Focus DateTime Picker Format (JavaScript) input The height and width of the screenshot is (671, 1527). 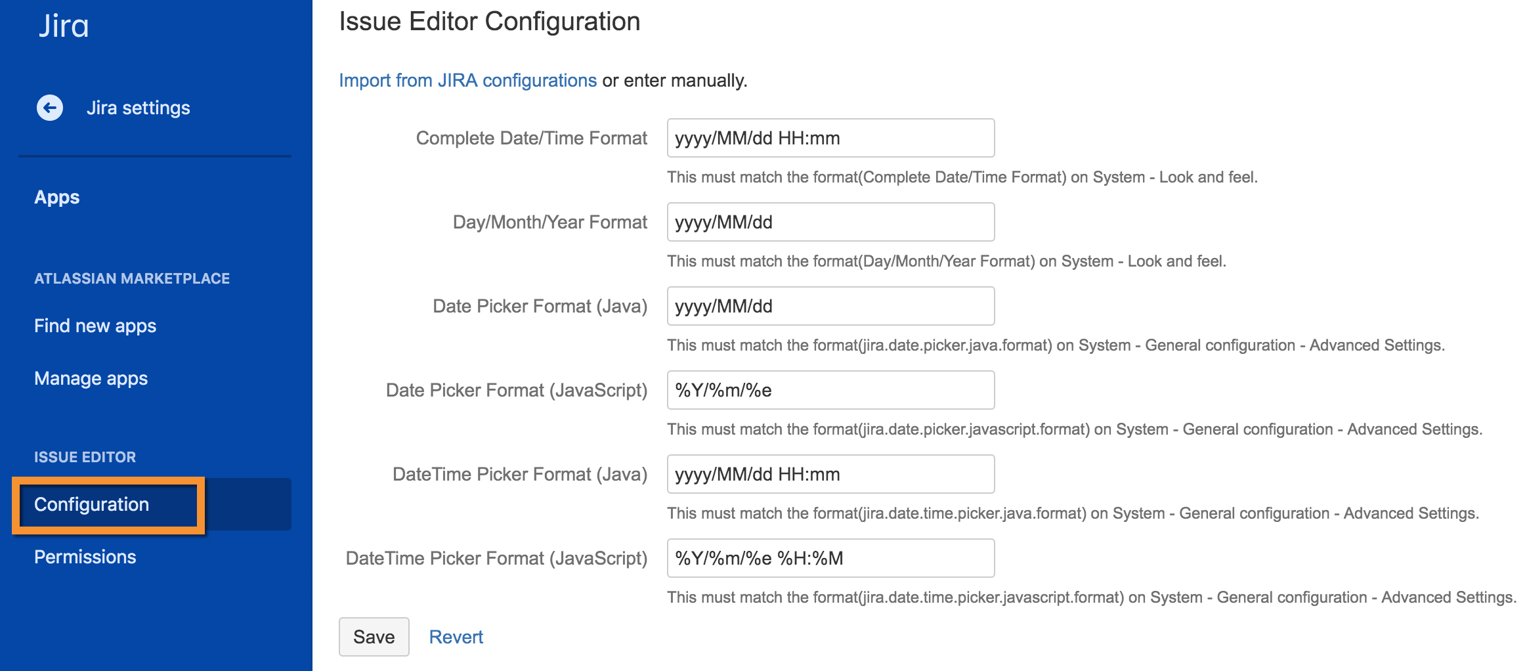[x=830, y=558]
